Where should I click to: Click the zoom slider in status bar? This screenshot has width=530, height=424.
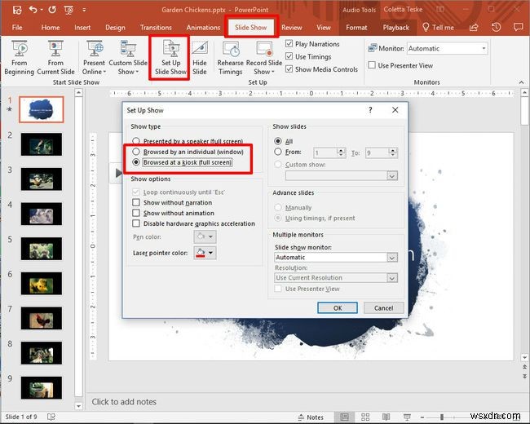point(442,417)
